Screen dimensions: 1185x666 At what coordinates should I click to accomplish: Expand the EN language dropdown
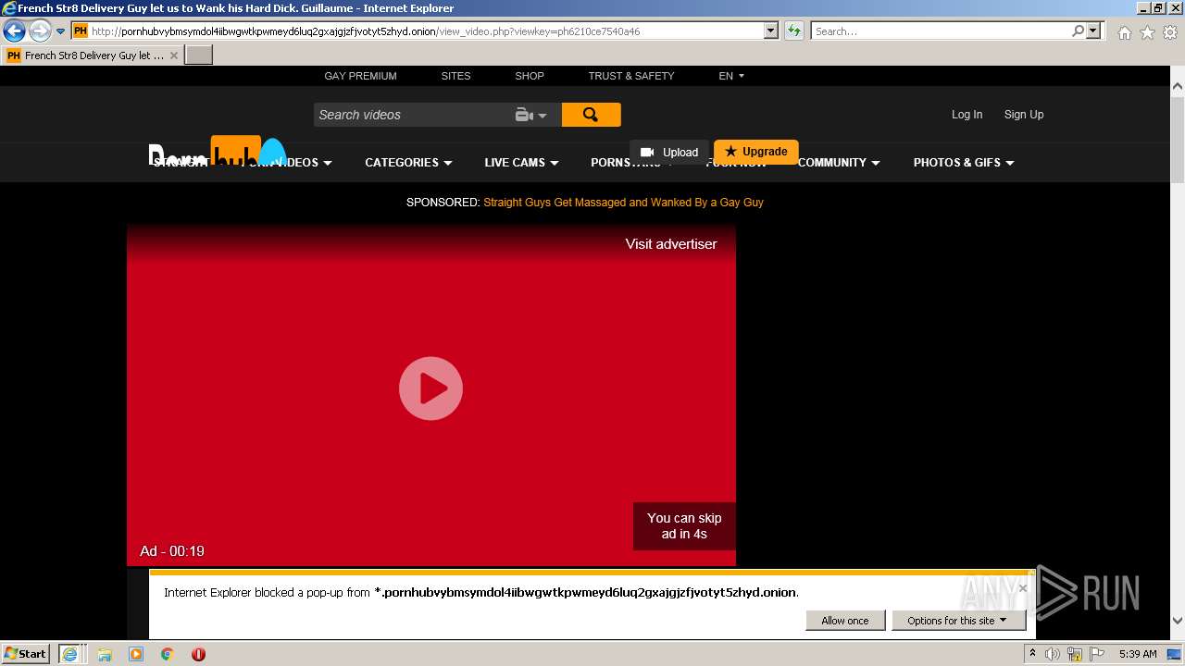[731, 76]
